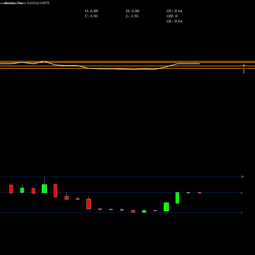Click the 'NASDAQ DMTX' chart title

tap(38, 3)
